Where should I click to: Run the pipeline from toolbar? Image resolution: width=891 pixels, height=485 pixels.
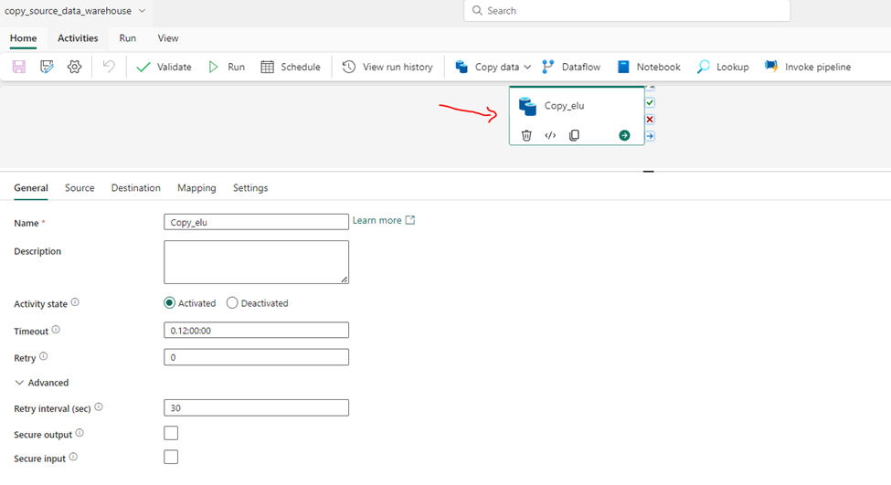click(227, 67)
